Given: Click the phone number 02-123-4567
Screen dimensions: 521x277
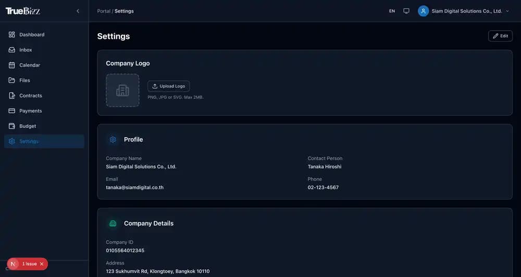Looking at the screenshot, I should (x=323, y=187).
